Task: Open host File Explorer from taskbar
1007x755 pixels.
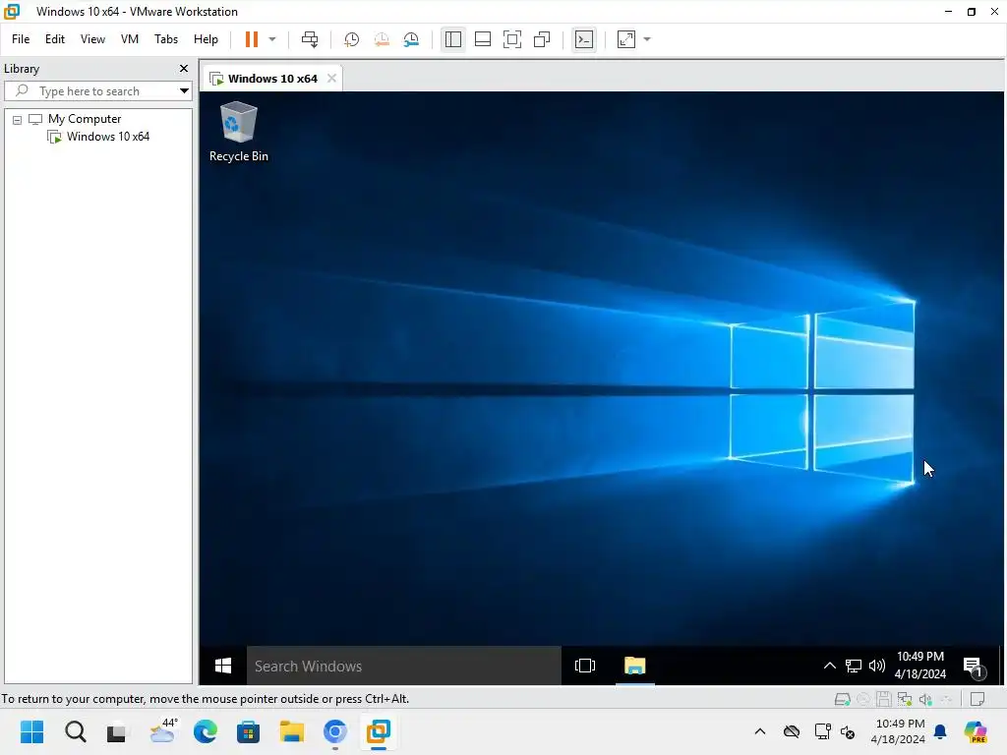Action: pos(291,731)
